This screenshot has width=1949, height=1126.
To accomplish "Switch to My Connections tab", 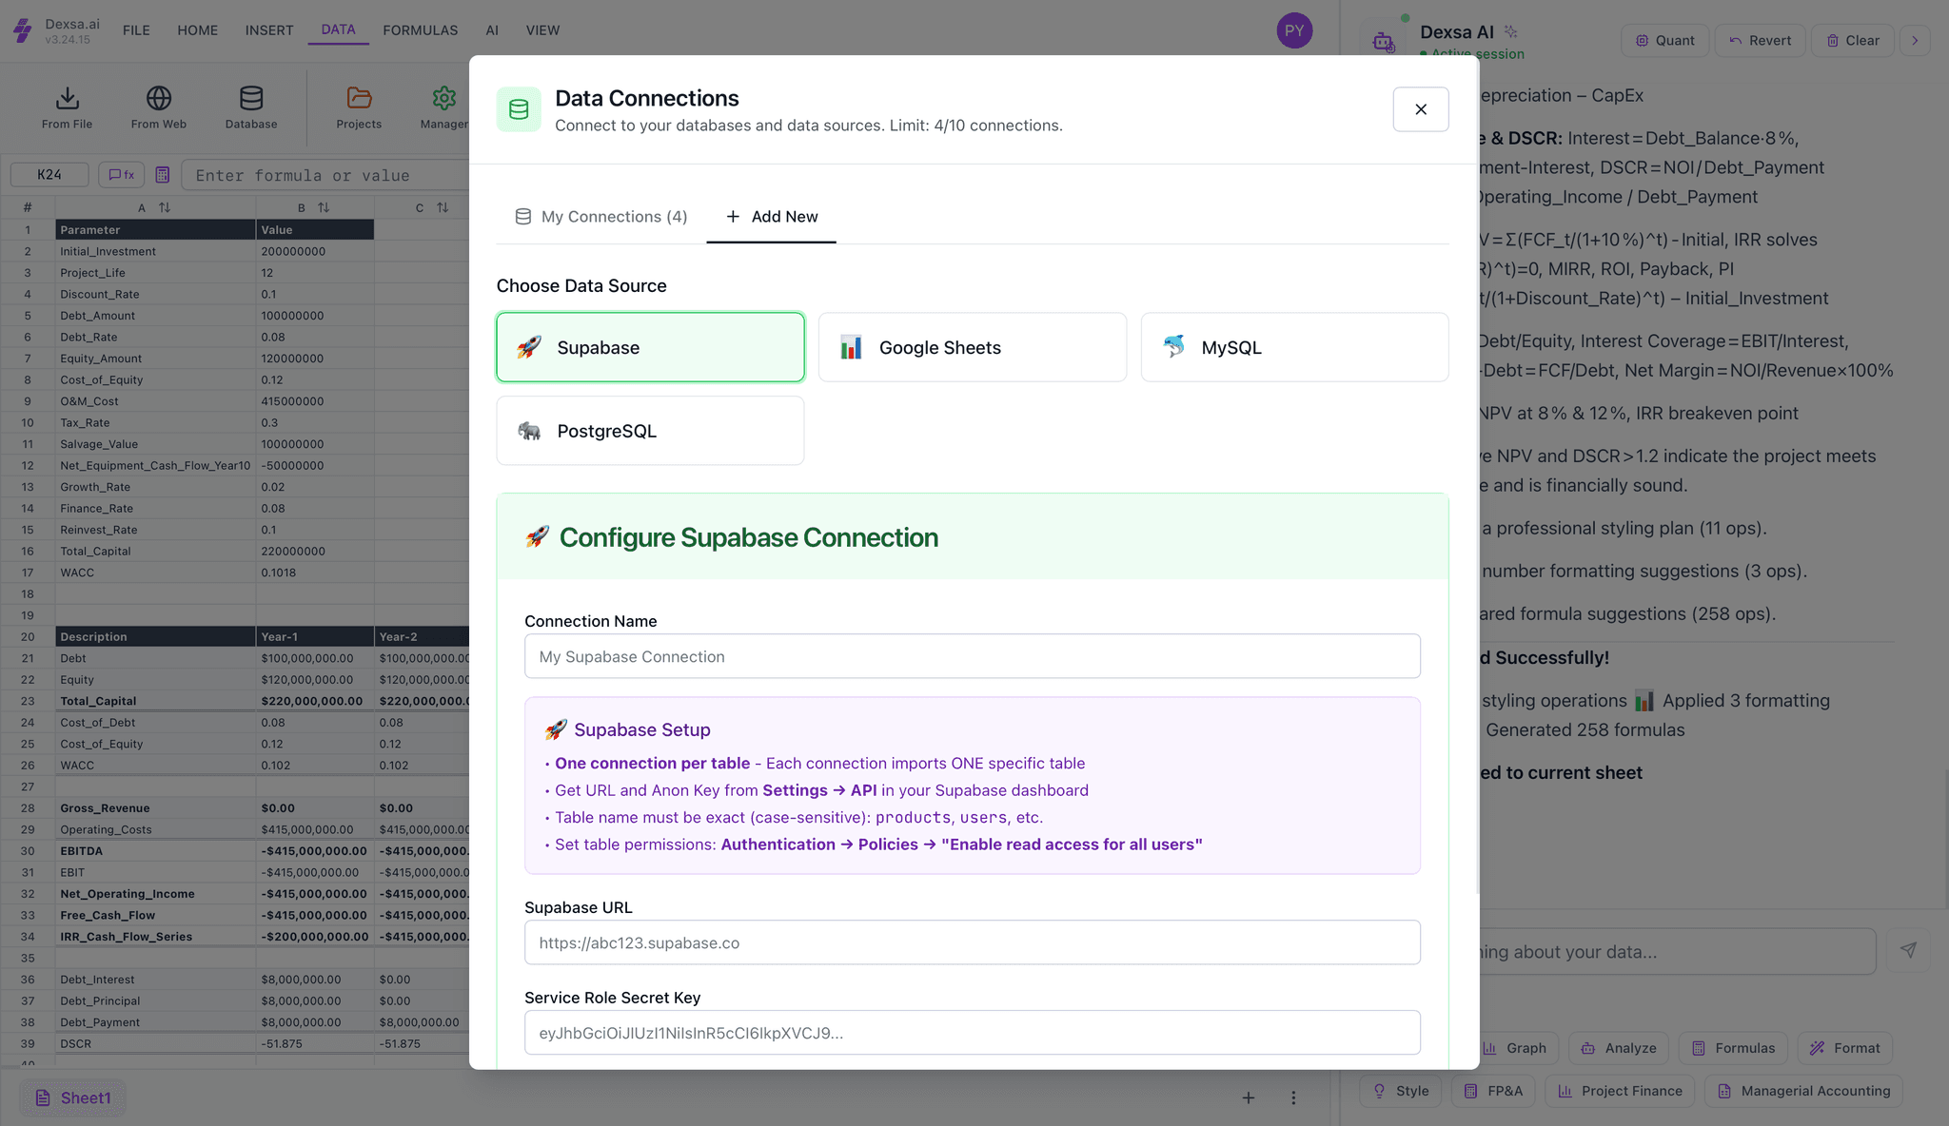I will [x=601, y=217].
